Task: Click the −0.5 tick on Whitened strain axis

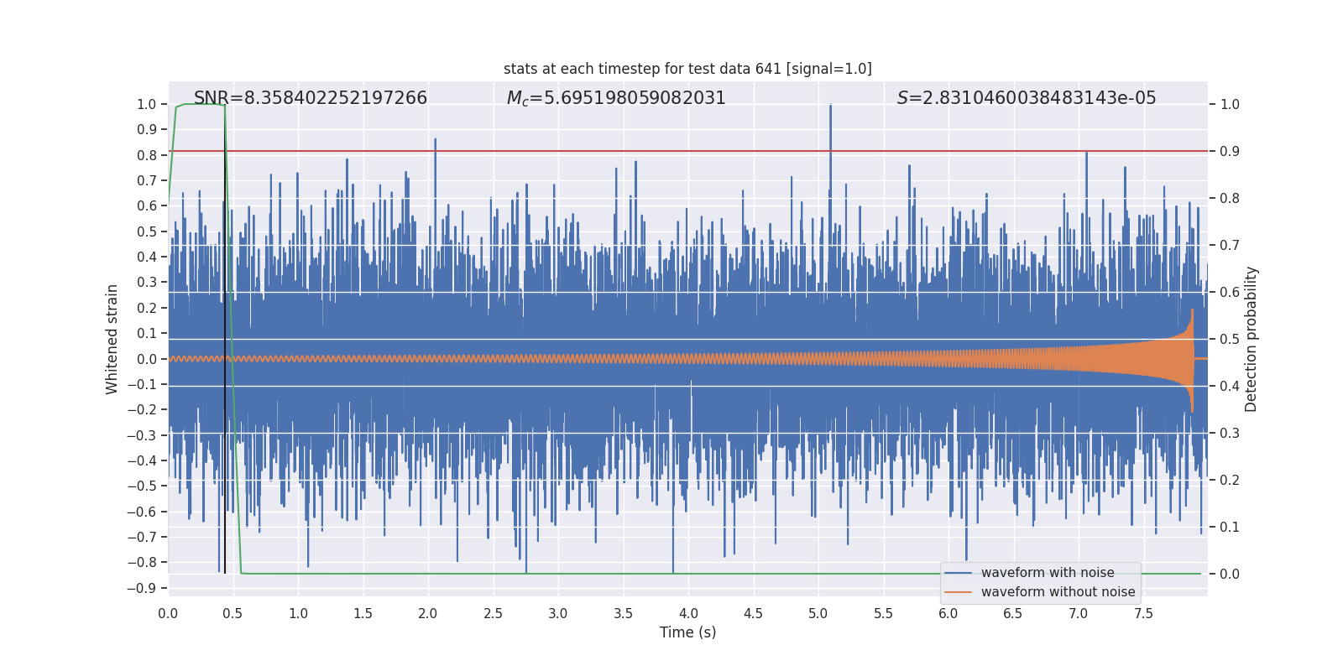Action: [x=142, y=486]
